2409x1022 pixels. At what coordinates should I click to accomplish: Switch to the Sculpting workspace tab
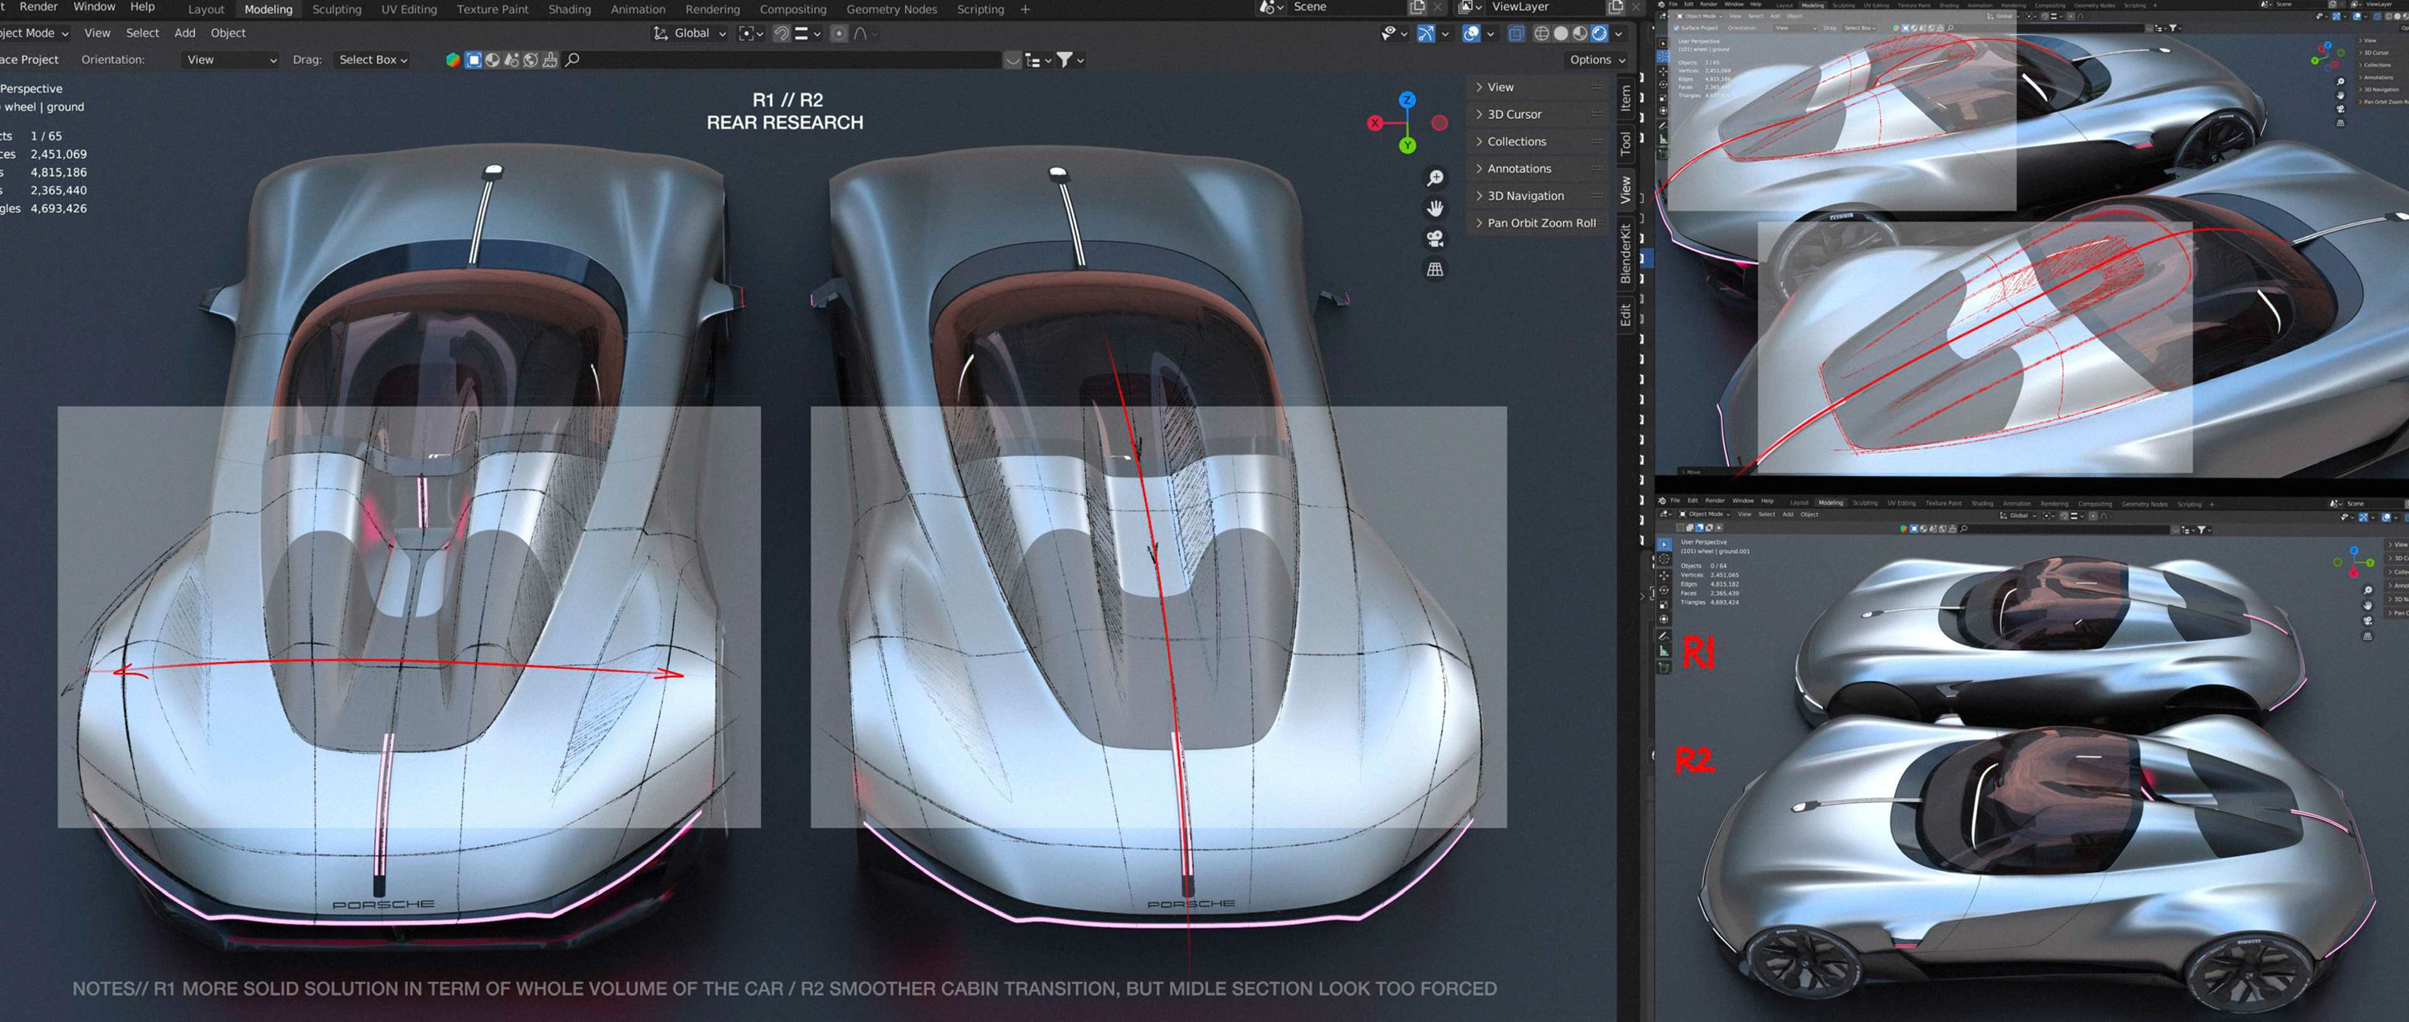coord(337,9)
